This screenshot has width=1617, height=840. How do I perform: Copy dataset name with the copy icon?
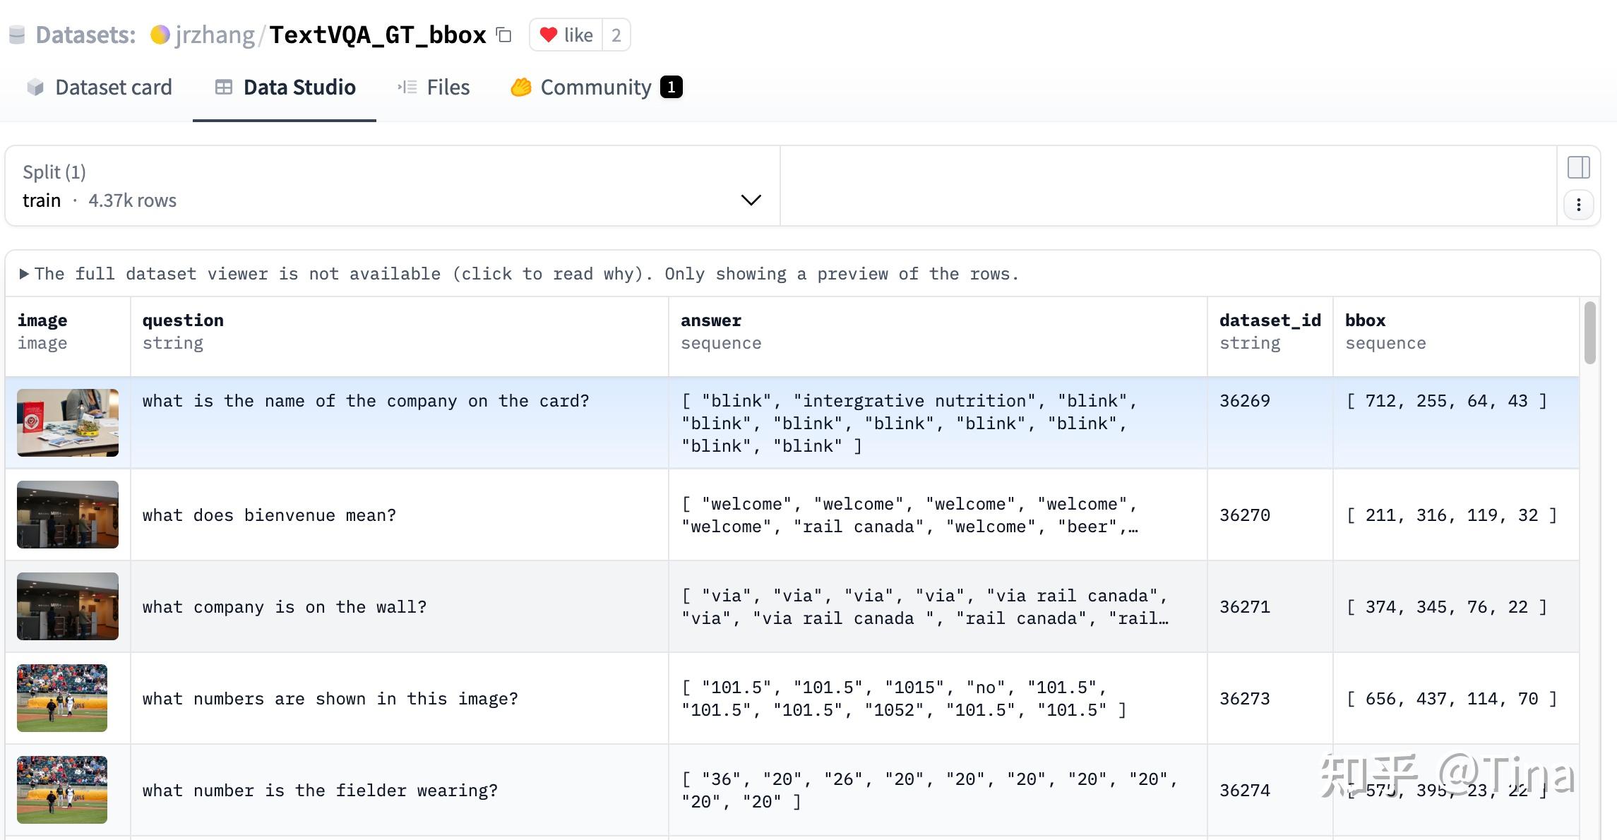point(503,35)
